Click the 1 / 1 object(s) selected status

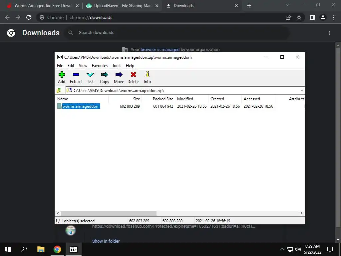[x=75, y=221]
